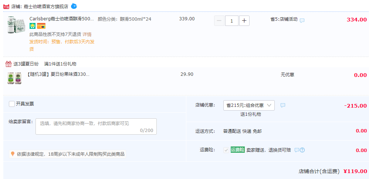This screenshot has height=179, width=369.
Task: Click the orange credit card badge icon
Action: click(x=41, y=26)
